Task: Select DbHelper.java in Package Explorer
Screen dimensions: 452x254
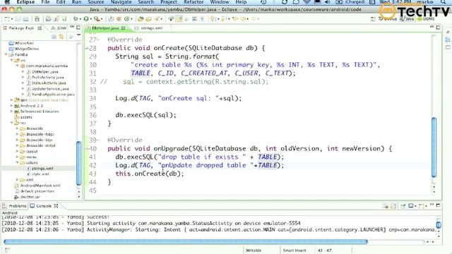Action: click(44, 71)
